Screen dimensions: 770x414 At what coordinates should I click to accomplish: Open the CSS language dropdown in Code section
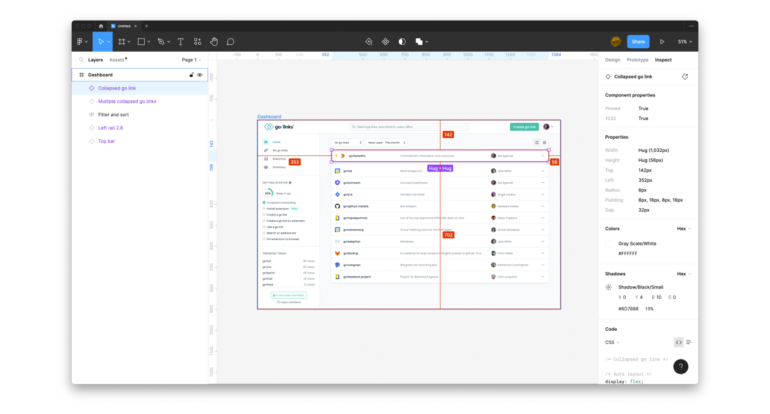611,342
